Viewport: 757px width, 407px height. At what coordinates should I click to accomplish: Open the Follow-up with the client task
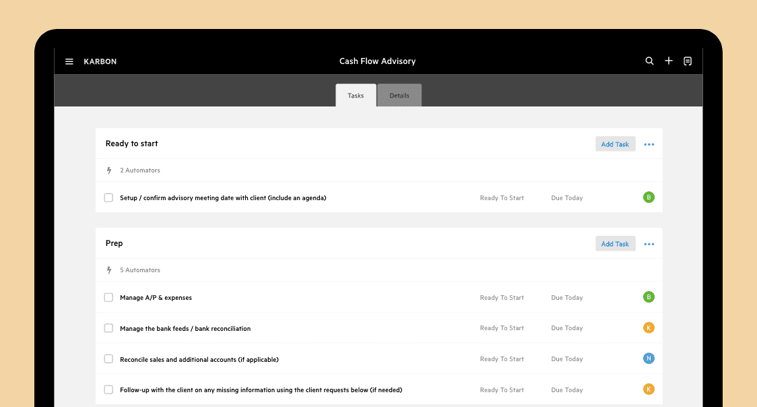[261, 389]
